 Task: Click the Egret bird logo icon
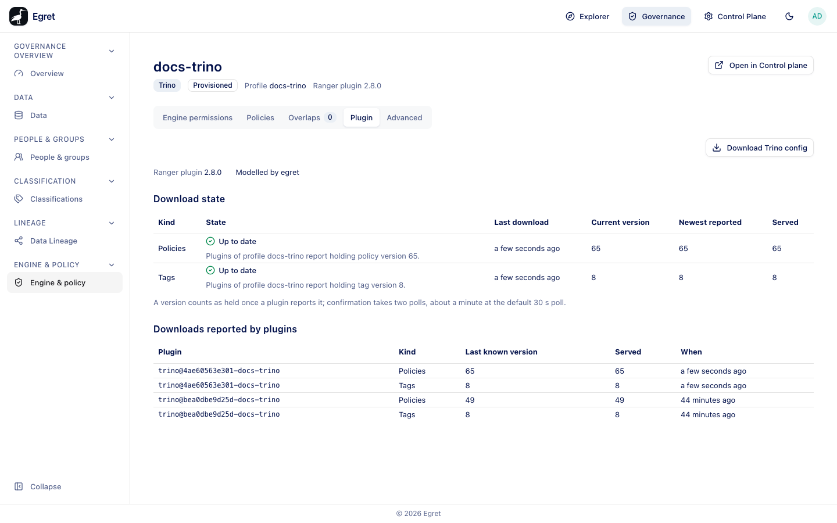[x=19, y=16]
